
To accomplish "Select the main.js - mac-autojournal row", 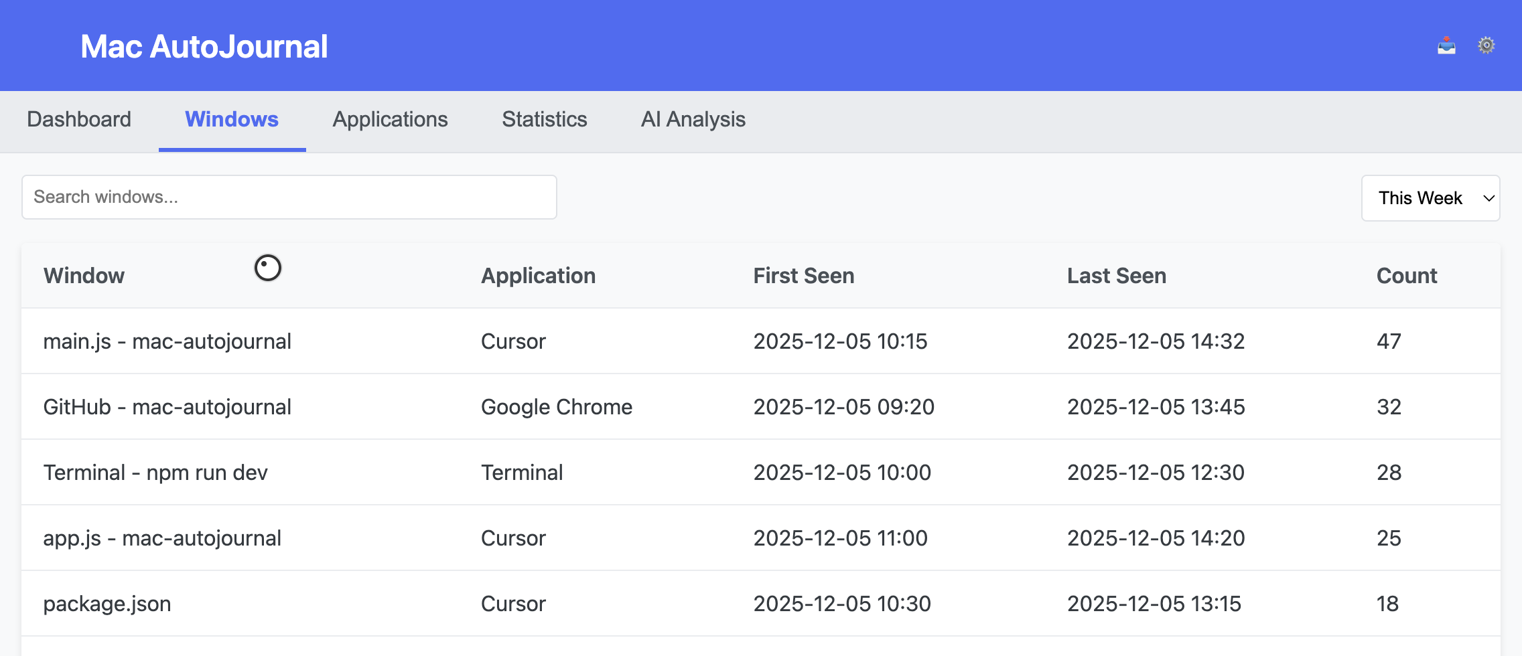I will tap(167, 341).
